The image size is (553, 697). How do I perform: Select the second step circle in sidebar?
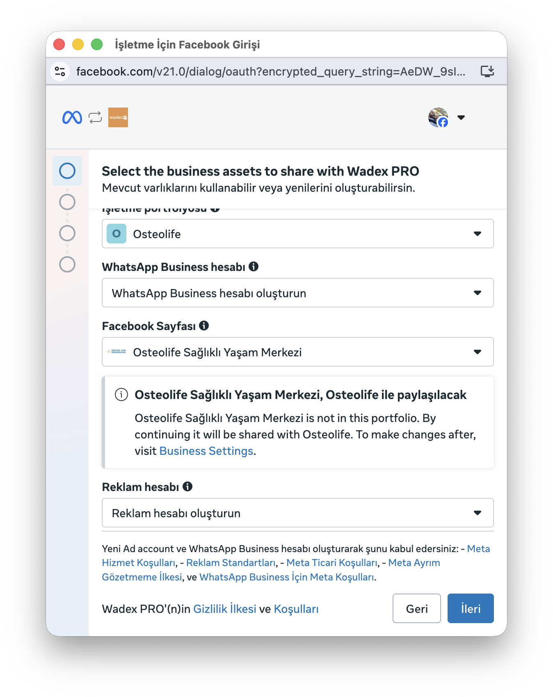click(67, 202)
